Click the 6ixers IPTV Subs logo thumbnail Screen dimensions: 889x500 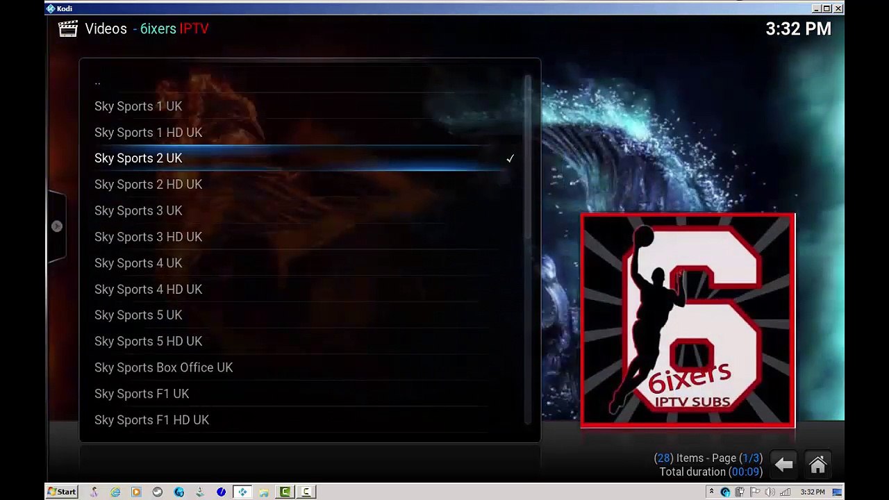click(x=688, y=320)
